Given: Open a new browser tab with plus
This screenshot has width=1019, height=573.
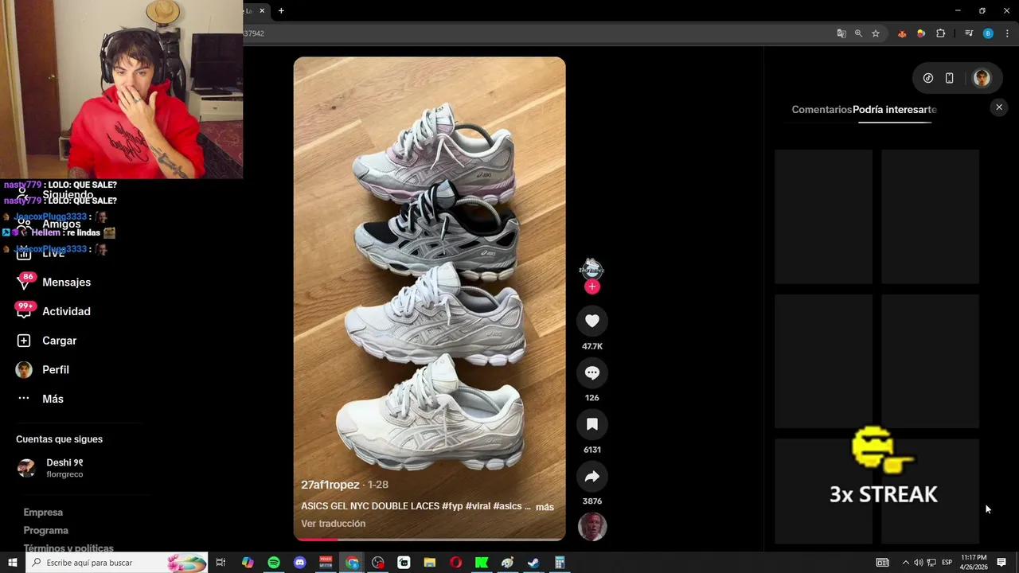Looking at the screenshot, I should pos(281,10).
